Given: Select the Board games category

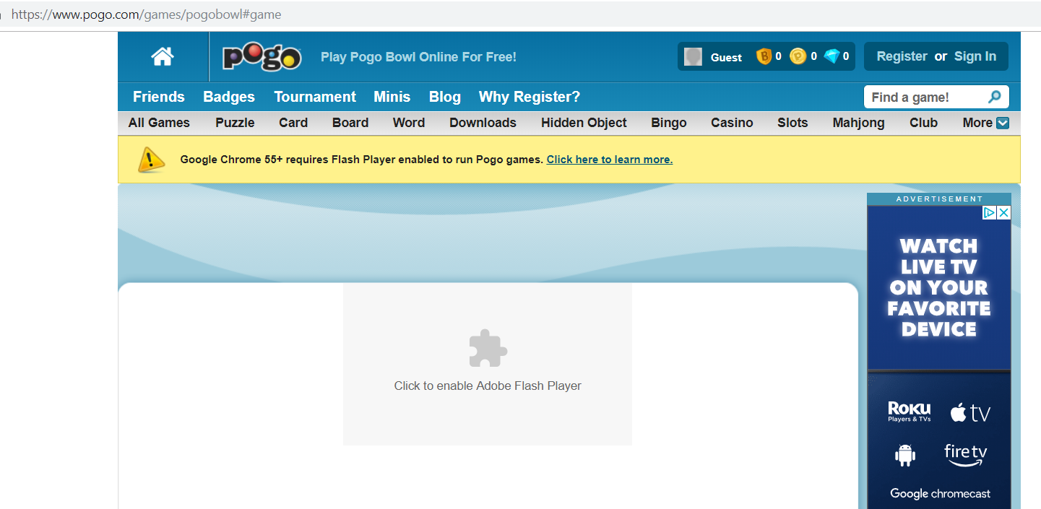Looking at the screenshot, I should tap(350, 123).
